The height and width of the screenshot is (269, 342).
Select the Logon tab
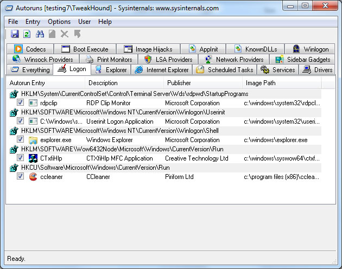tap(72, 69)
